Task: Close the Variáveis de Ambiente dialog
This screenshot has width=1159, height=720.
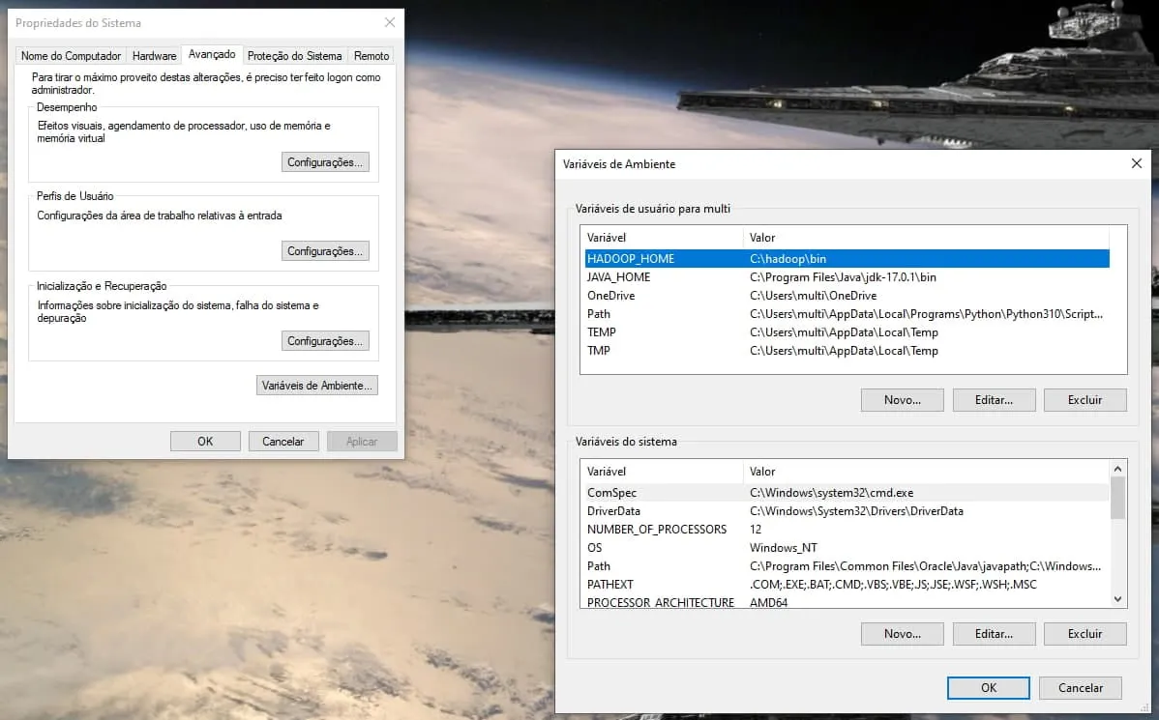Action: coord(1137,164)
